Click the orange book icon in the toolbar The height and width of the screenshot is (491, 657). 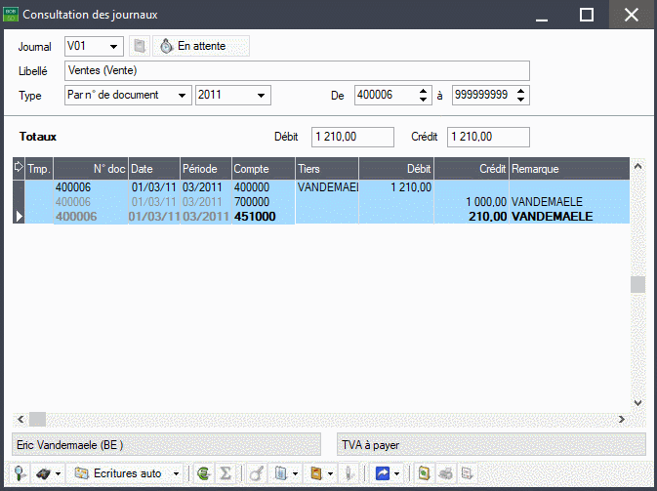315,473
